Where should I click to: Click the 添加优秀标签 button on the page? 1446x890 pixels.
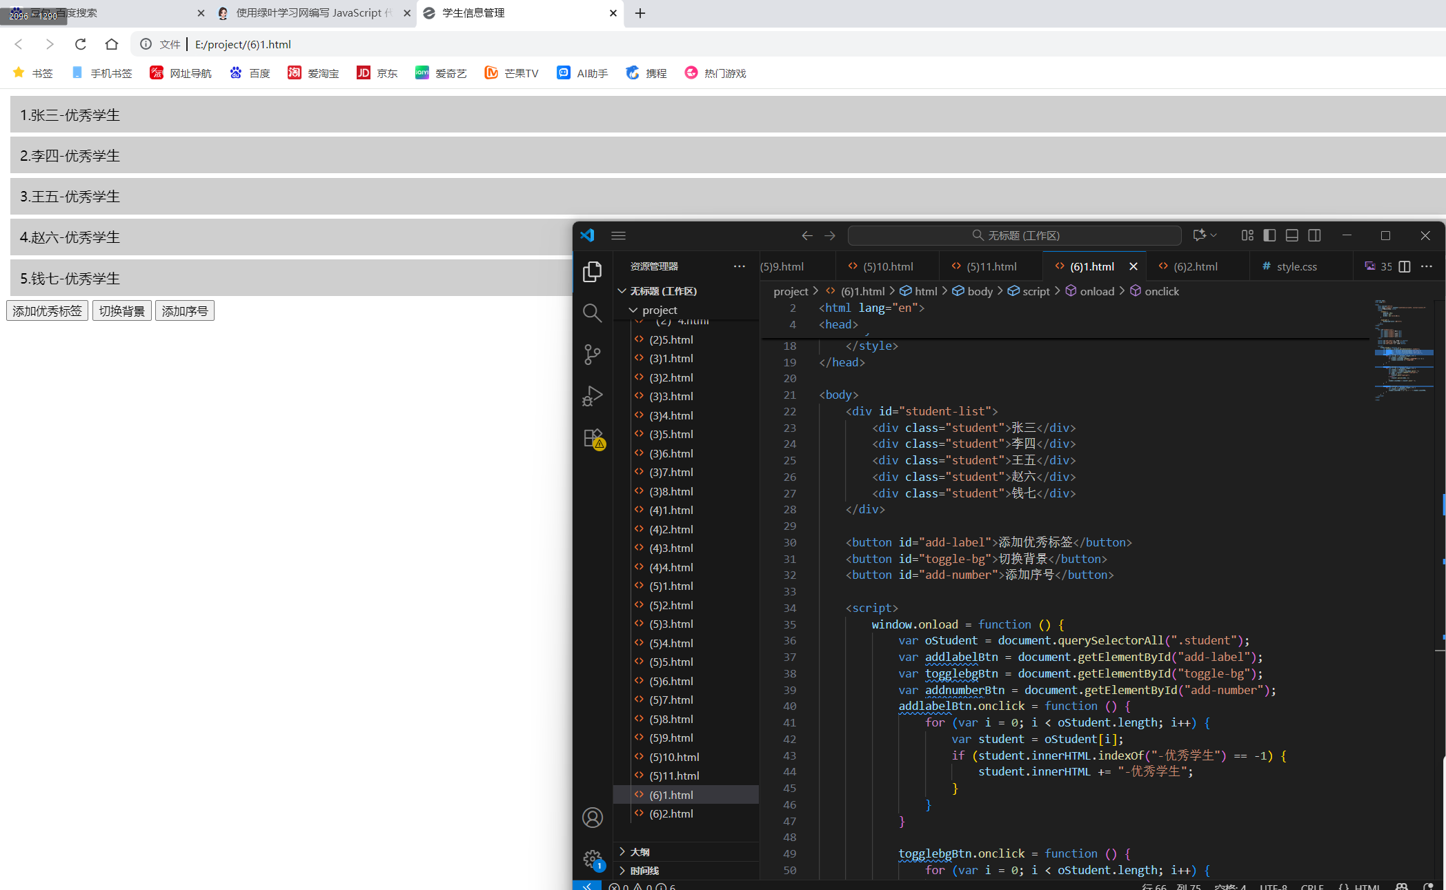[47, 311]
